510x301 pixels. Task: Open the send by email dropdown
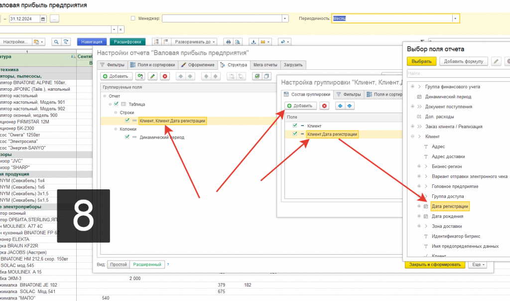(x=265, y=42)
